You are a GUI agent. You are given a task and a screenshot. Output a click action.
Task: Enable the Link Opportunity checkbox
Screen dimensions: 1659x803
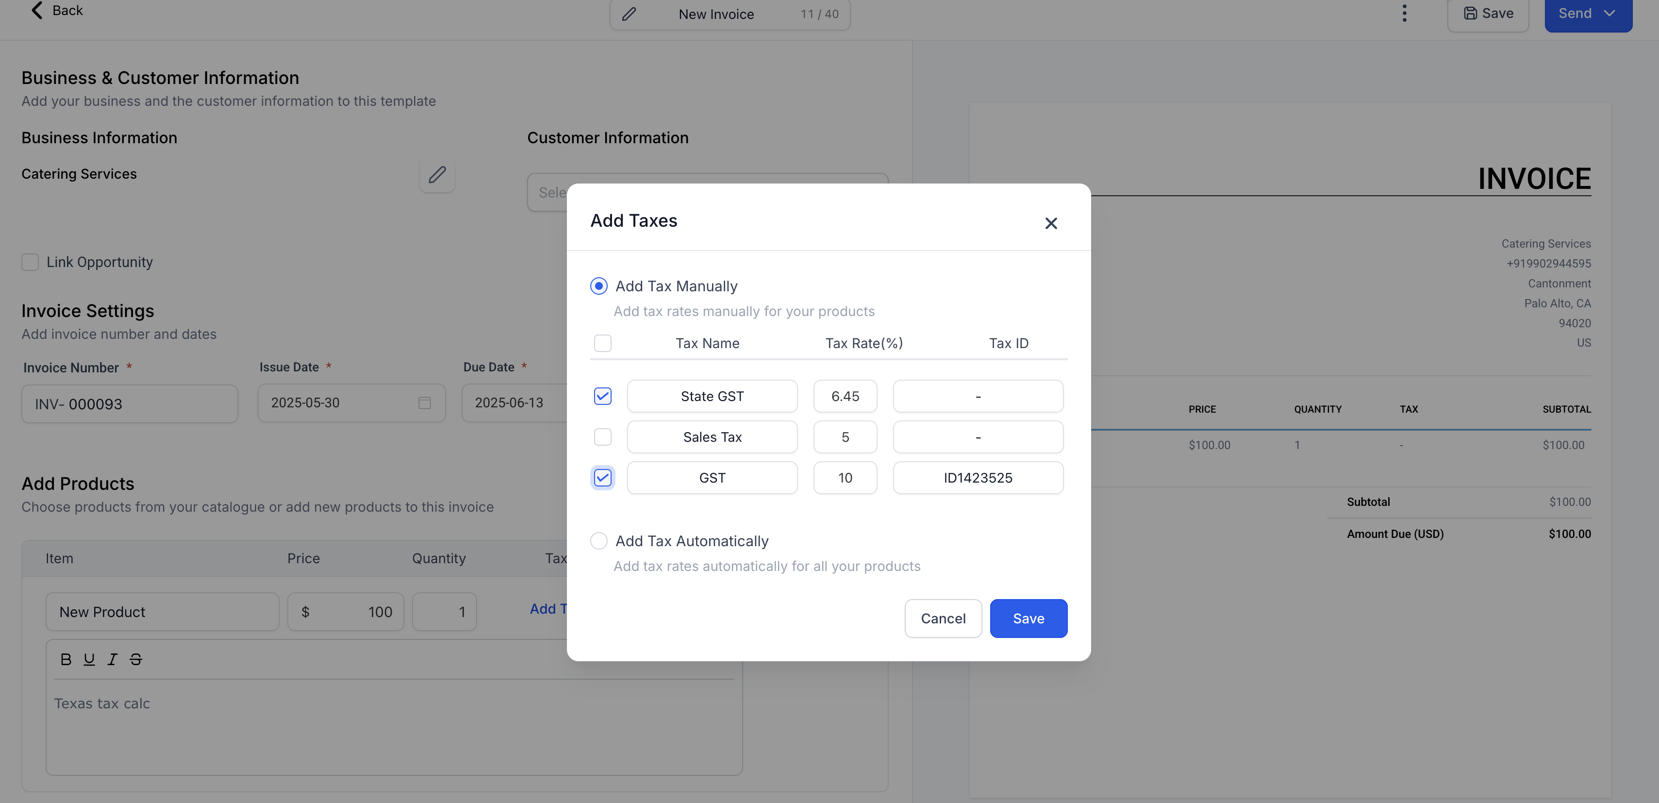click(x=30, y=262)
